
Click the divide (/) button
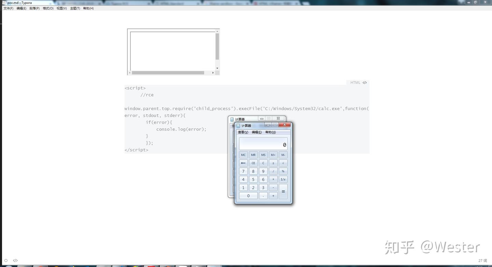point(273,171)
